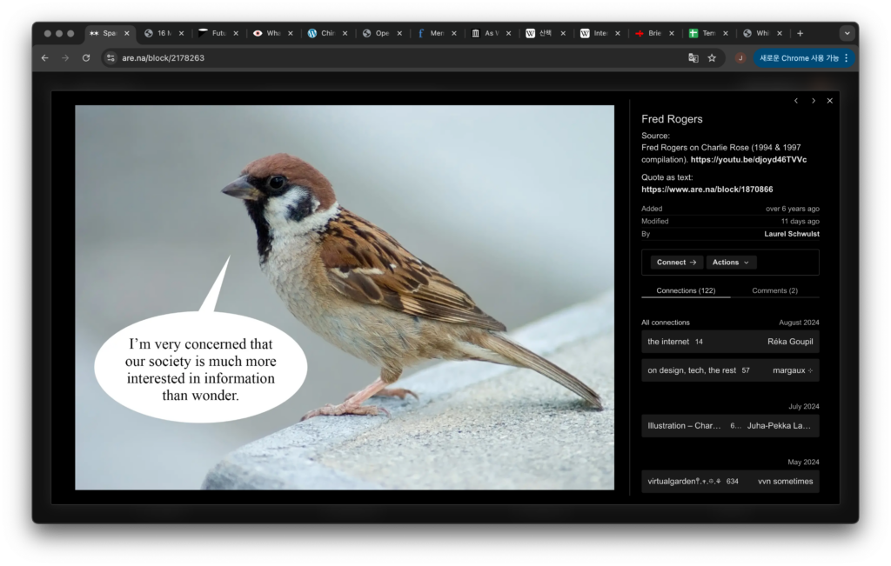Image resolution: width=891 pixels, height=566 pixels.
Task: Open the site information icon in address bar
Action: (111, 58)
